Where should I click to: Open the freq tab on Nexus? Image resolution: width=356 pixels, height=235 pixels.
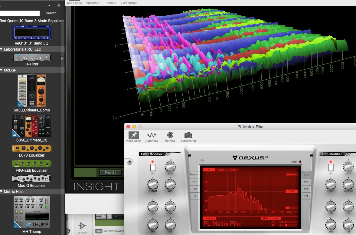coord(306,175)
